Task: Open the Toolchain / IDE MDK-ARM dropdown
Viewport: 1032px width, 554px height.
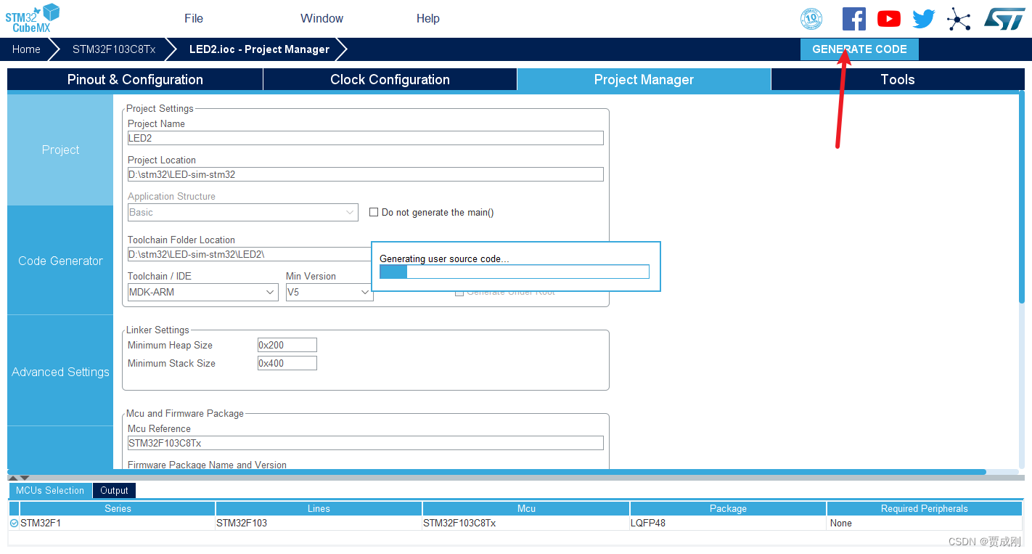Action: click(x=202, y=292)
